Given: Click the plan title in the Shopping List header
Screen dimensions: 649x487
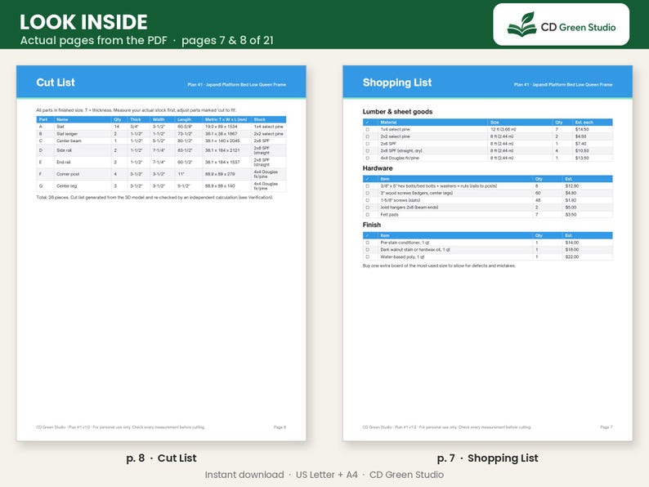Looking at the screenshot, I should click(x=563, y=85).
